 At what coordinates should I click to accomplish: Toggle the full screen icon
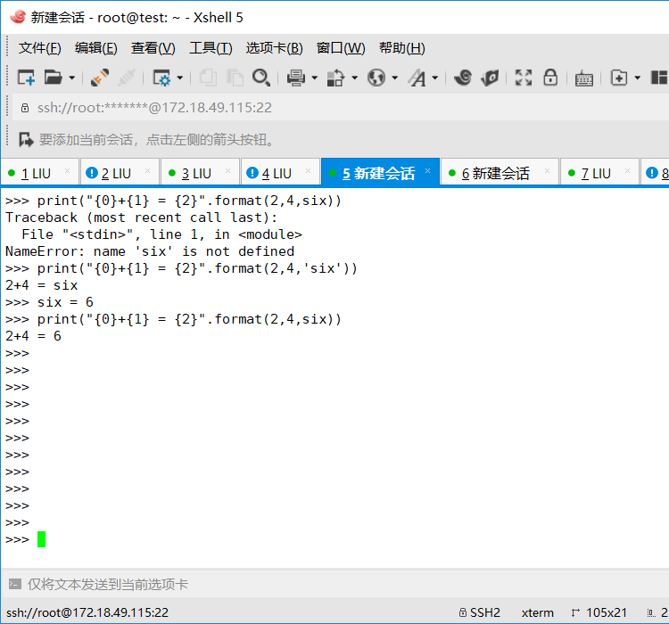click(524, 78)
